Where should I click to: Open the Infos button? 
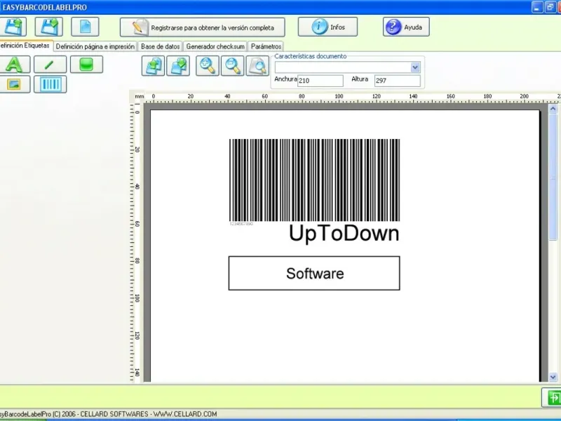point(327,27)
